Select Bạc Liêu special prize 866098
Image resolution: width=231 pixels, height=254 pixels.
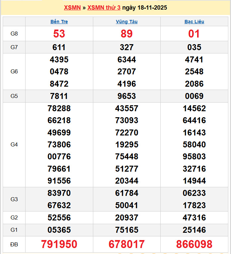[x=194, y=244]
